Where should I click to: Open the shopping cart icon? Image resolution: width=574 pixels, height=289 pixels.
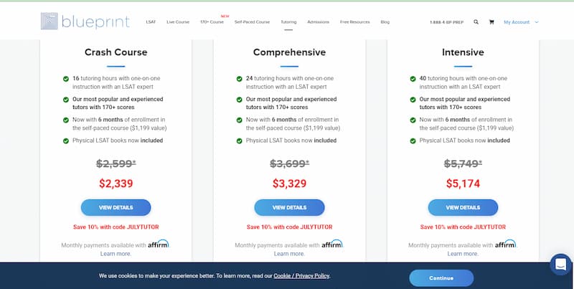491,22
